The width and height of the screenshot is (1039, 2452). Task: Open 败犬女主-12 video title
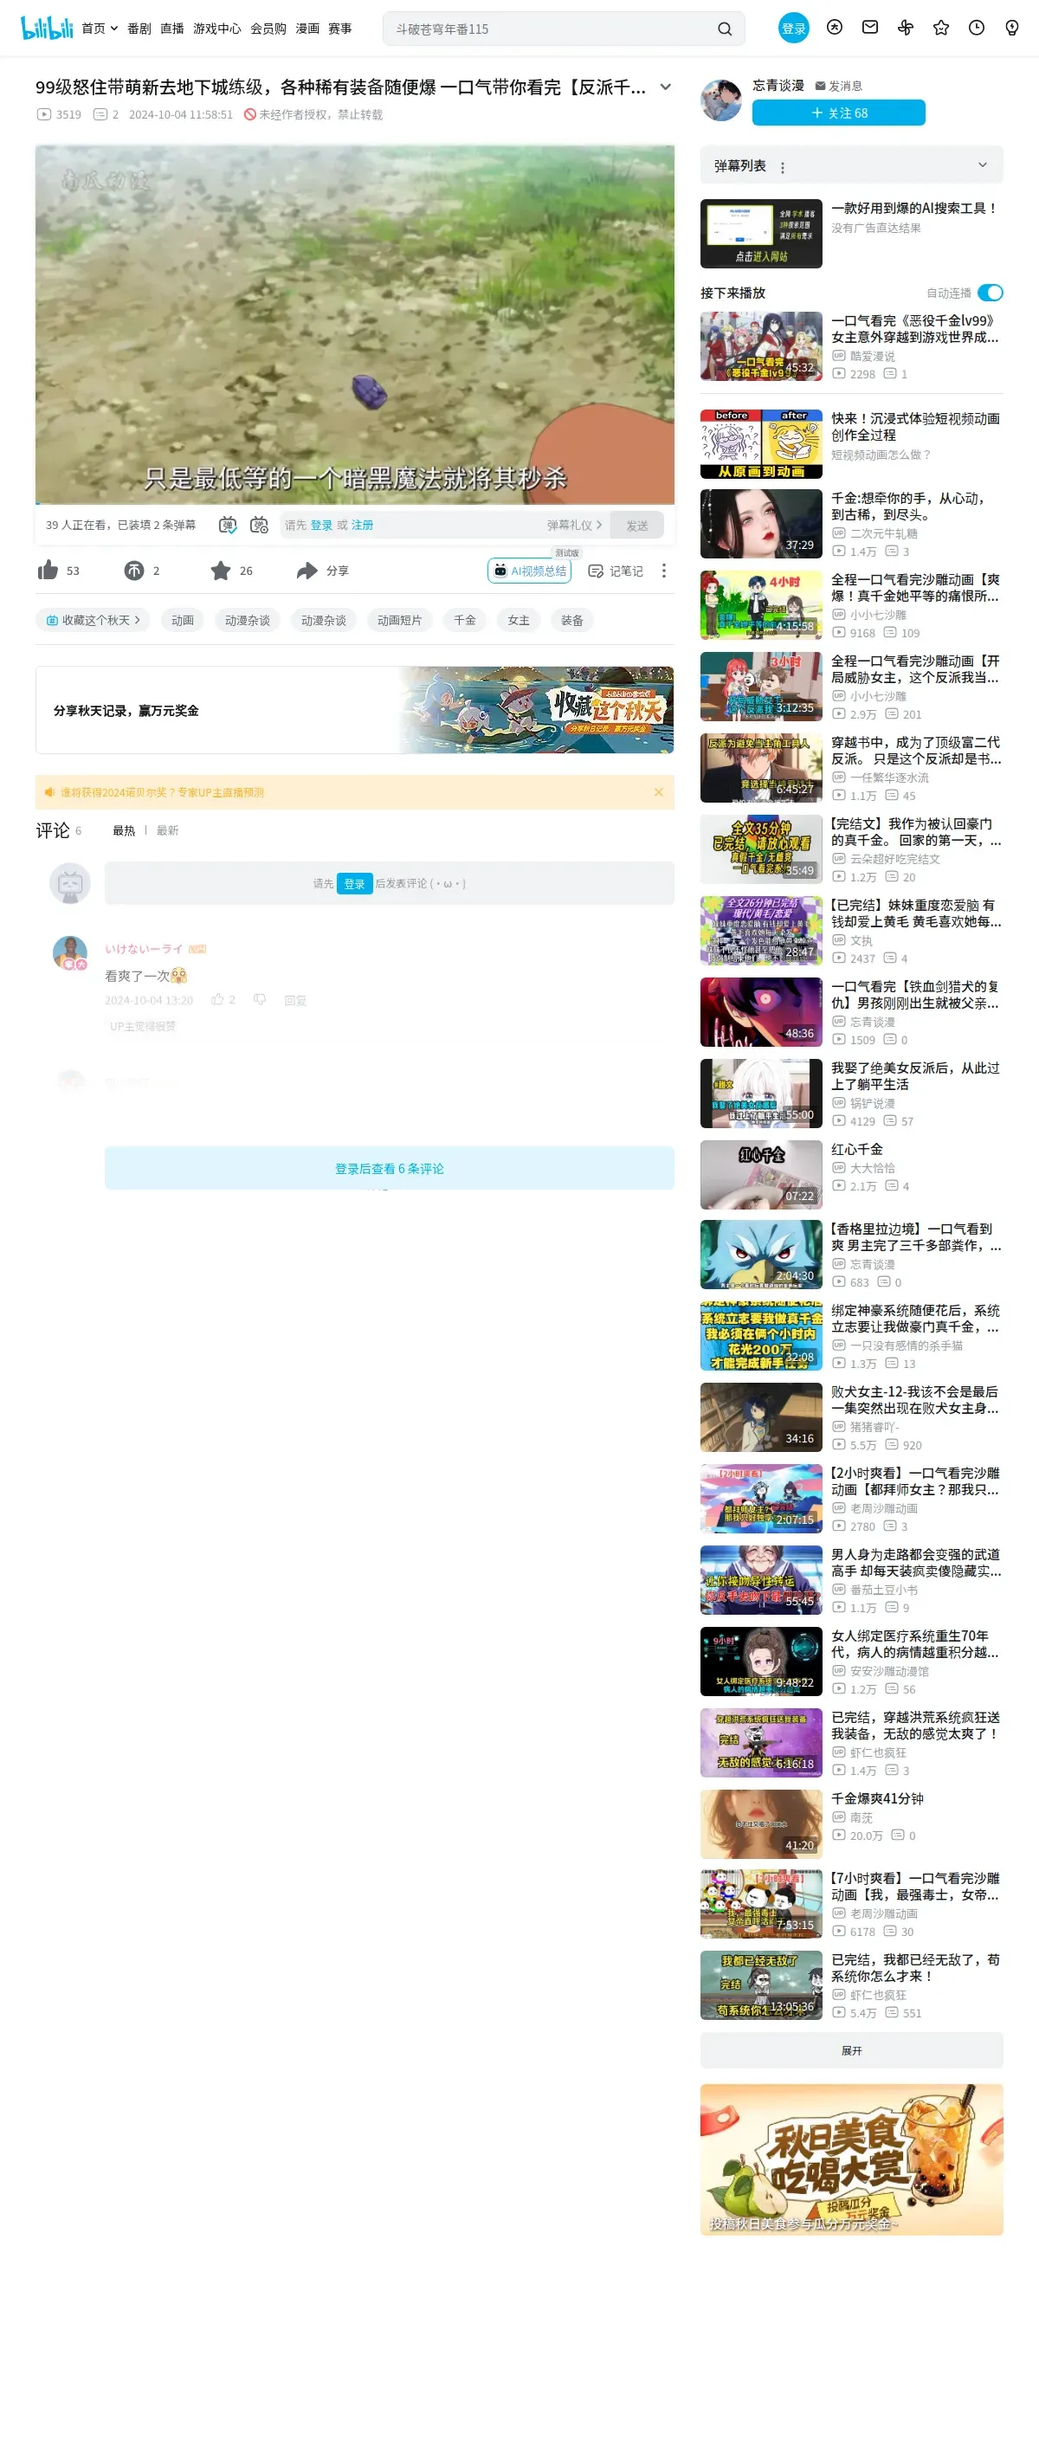[x=915, y=1399]
